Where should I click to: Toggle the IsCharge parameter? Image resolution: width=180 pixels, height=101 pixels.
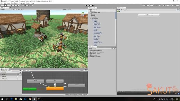click(x=17, y=79)
